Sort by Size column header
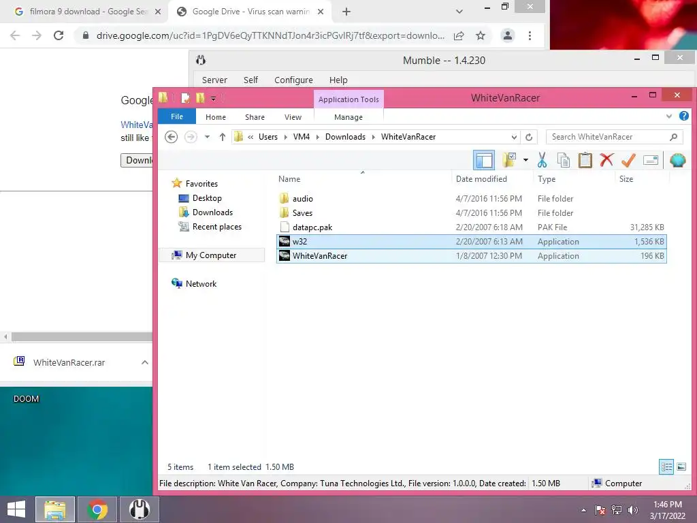 coord(626,179)
